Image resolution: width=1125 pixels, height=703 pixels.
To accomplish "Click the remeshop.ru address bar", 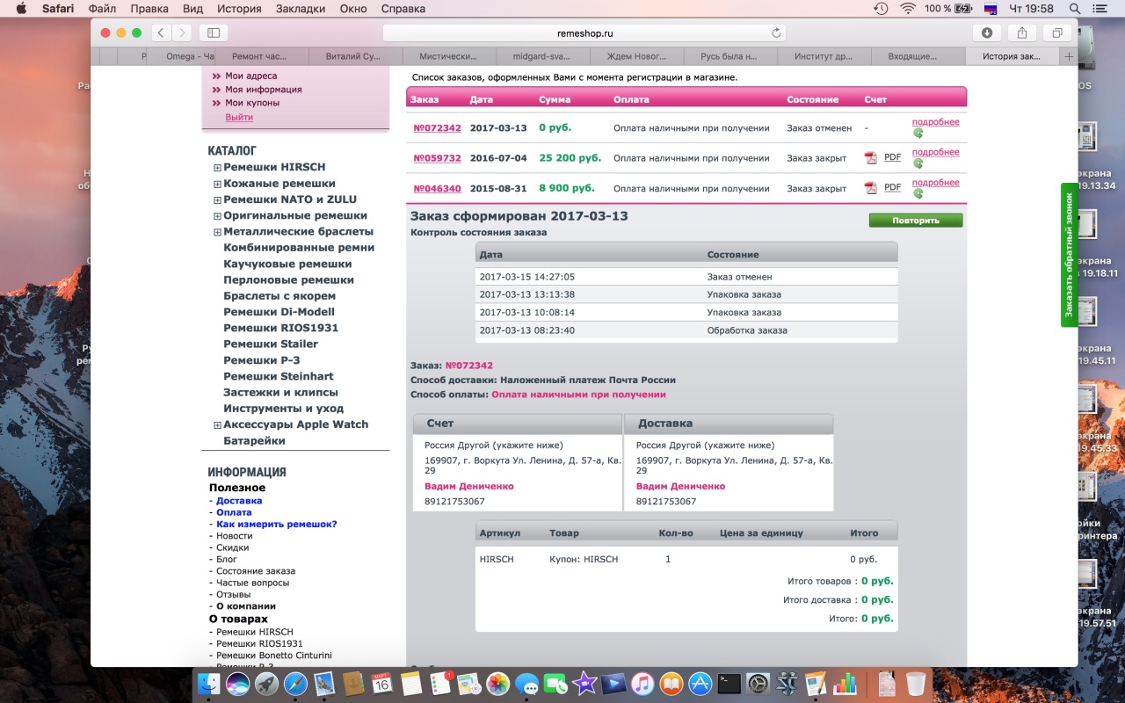I will [x=584, y=33].
